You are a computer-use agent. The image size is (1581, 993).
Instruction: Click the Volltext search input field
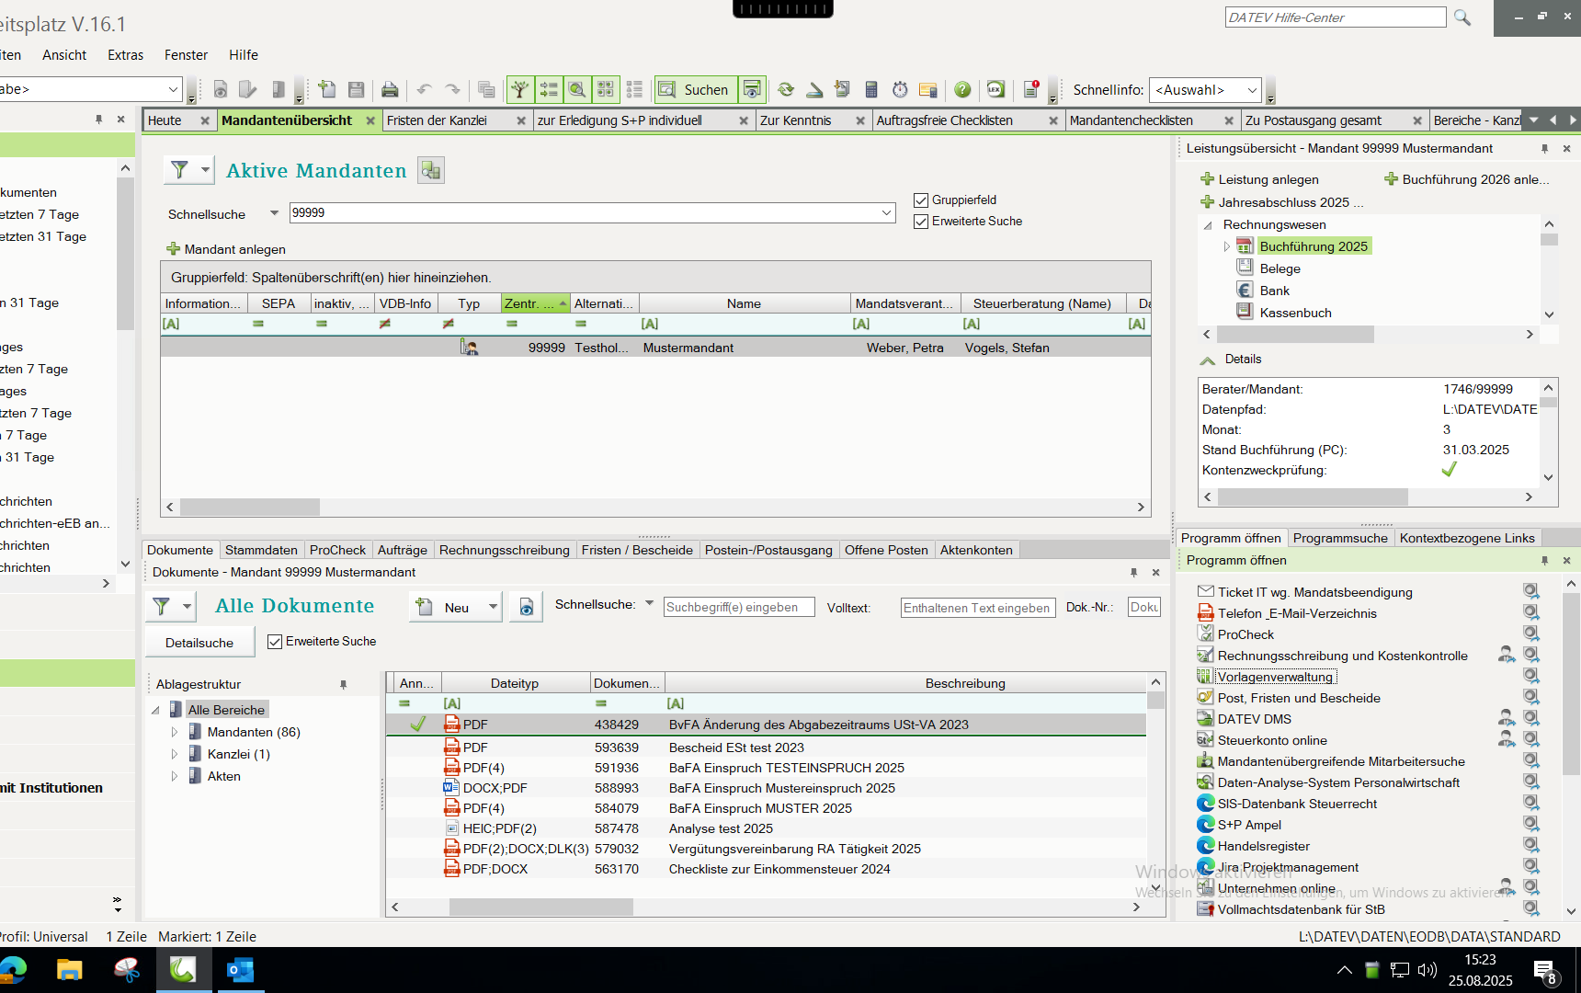977,608
